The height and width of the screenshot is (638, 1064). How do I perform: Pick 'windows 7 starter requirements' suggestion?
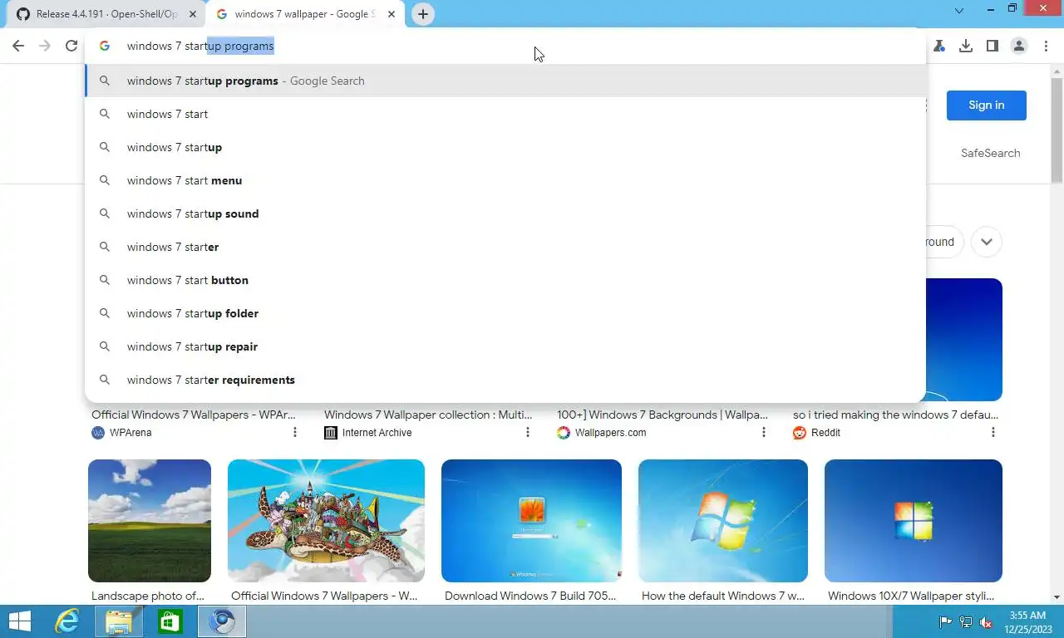(505, 380)
